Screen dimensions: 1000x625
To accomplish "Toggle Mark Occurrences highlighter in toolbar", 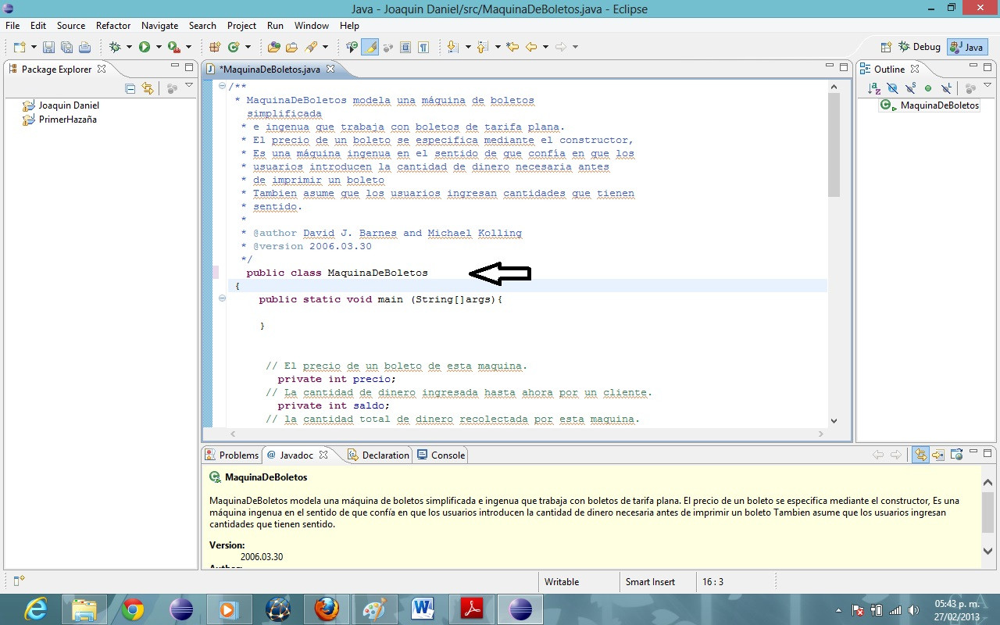I will (370, 47).
